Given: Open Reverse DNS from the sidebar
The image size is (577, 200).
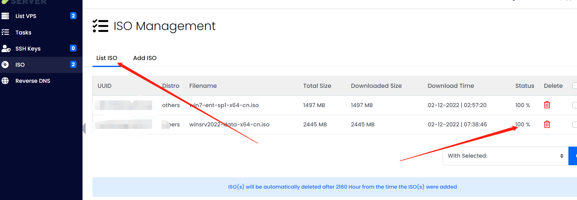Looking at the screenshot, I should click(33, 81).
